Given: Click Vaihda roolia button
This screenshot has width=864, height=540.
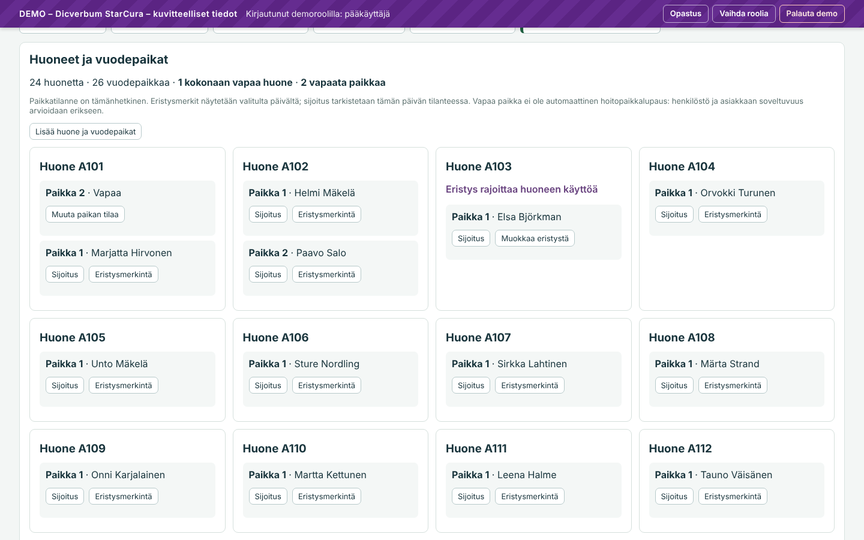Looking at the screenshot, I should coord(744,14).
